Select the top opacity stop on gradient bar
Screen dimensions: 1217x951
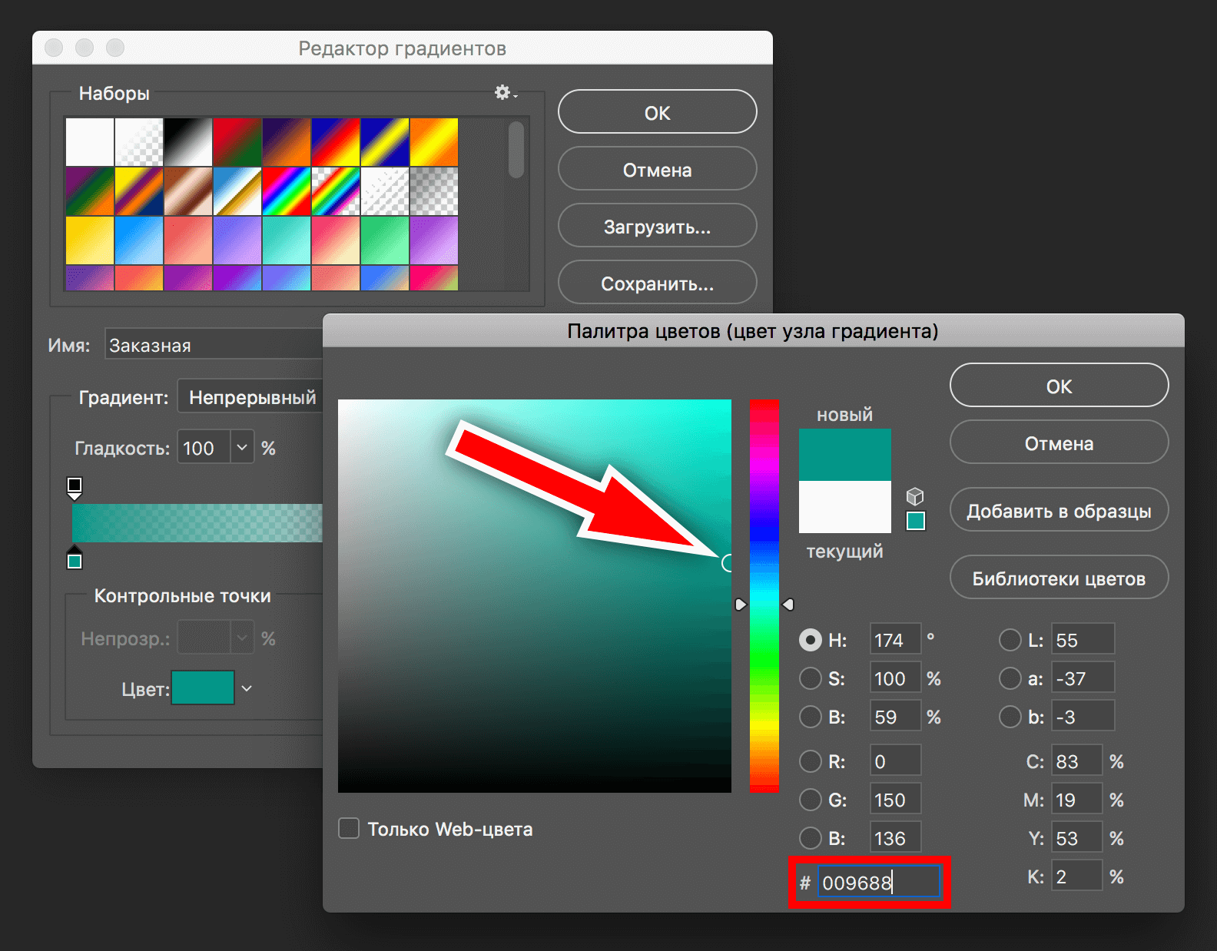coord(75,486)
